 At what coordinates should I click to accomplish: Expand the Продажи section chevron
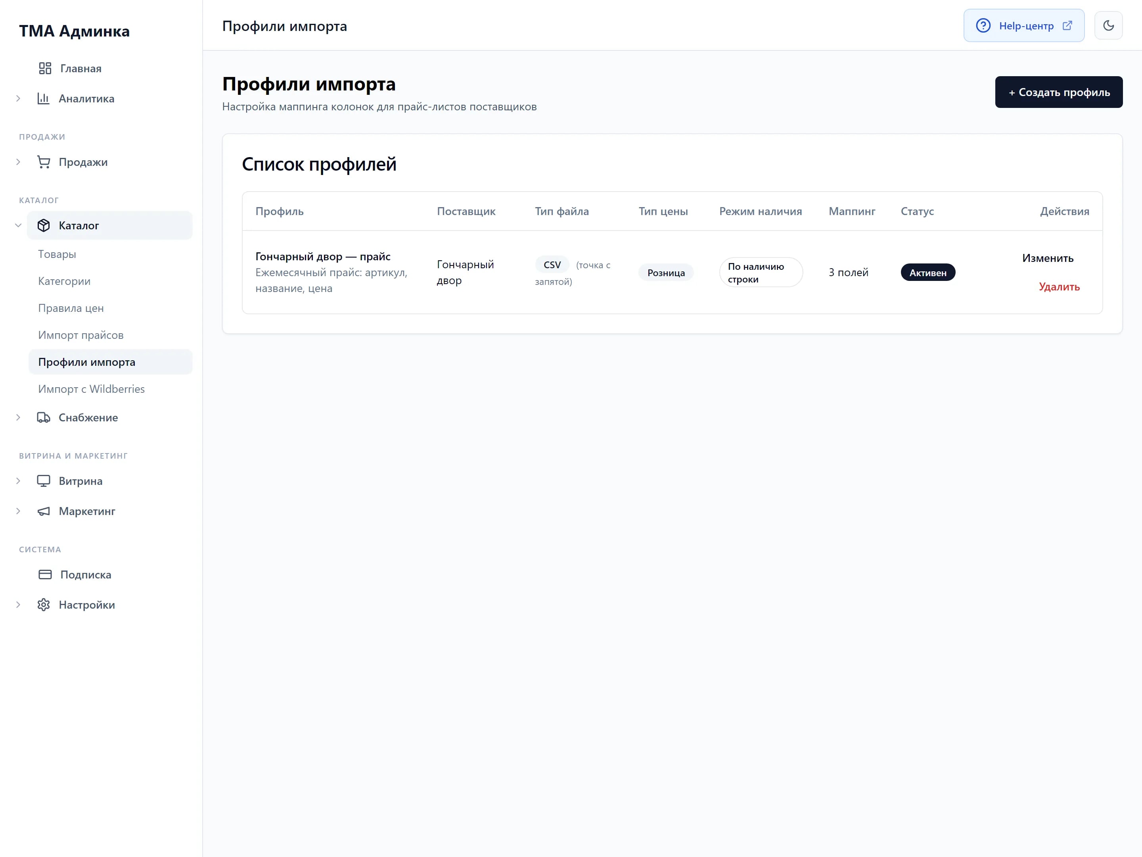click(18, 162)
